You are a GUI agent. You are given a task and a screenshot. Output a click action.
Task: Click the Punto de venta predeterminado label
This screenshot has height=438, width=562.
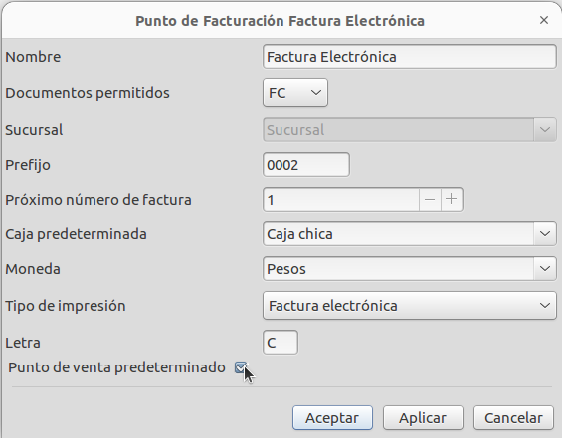coord(116,367)
